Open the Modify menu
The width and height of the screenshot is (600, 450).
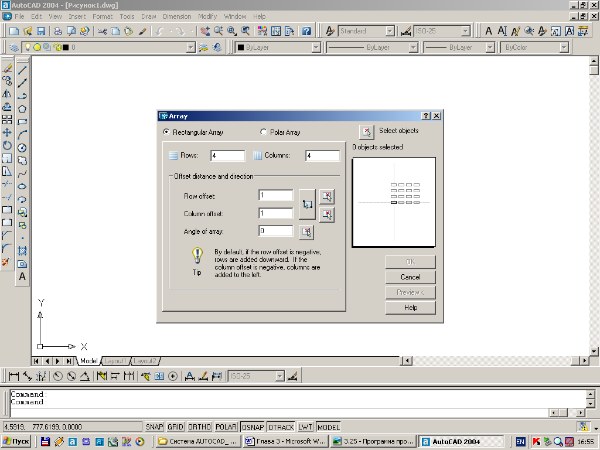pos(207,16)
